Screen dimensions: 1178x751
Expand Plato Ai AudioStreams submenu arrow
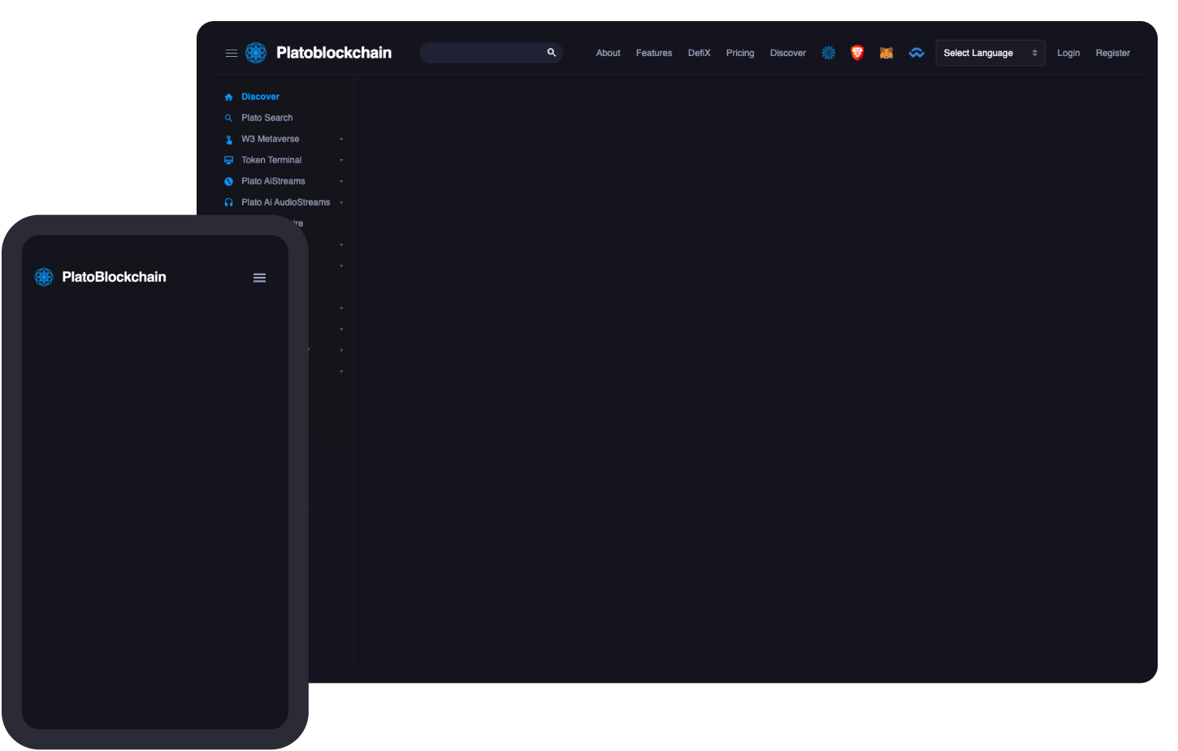click(341, 203)
